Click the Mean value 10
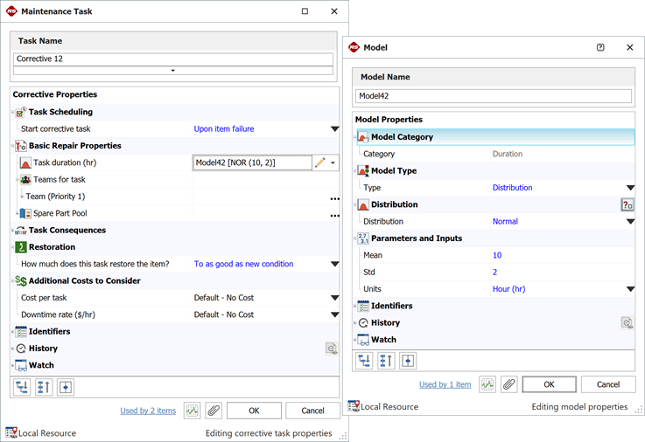This screenshot has width=645, height=442. (x=497, y=255)
